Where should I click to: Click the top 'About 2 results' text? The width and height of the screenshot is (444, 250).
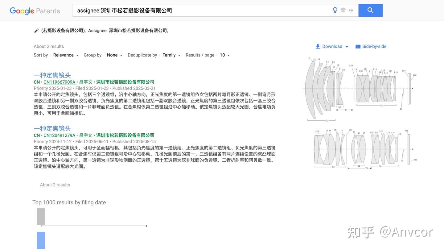[49, 47]
